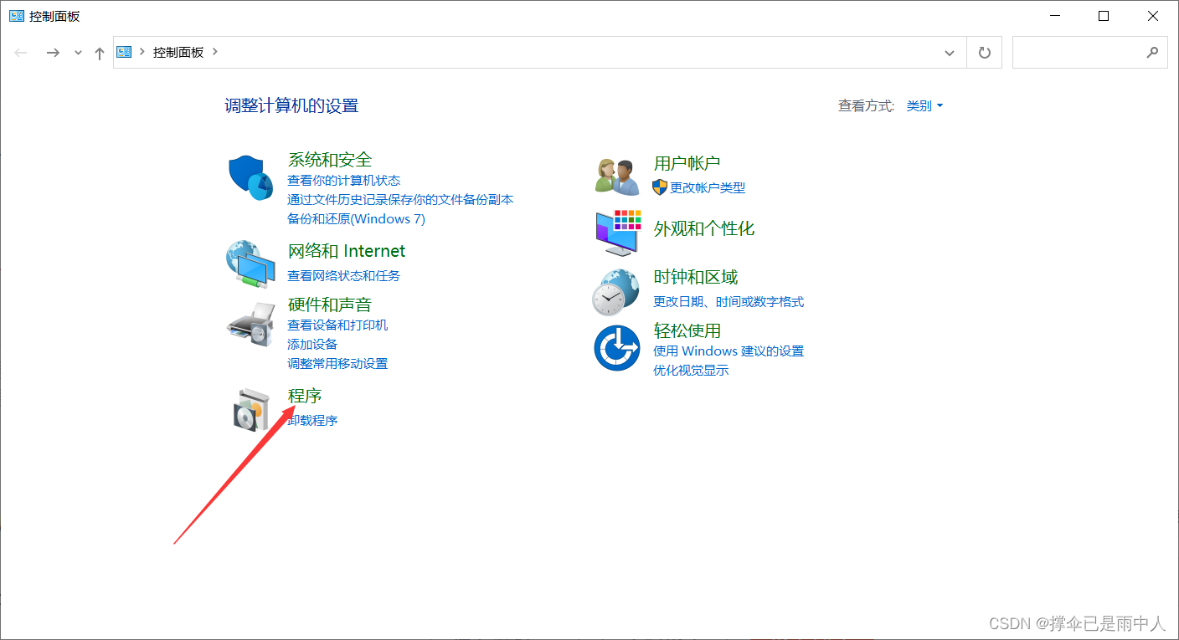The width and height of the screenshot is (1179, 640).
Task: Open the 轻松使用 category
Action: coord(687,330)
